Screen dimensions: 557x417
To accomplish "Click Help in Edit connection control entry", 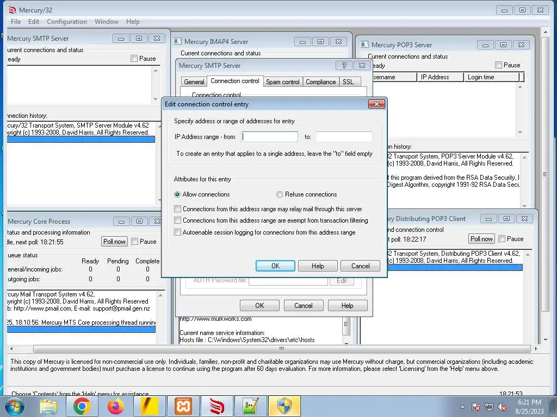I will click(318, 266).
